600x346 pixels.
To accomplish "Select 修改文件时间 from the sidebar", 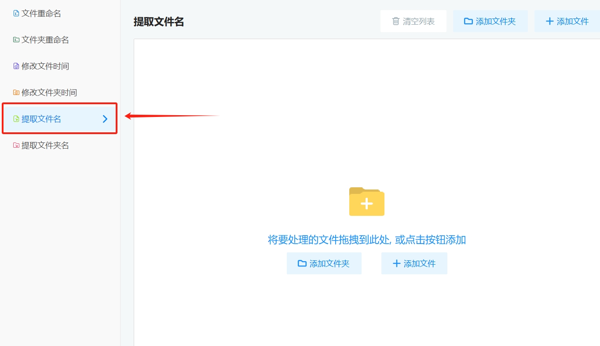I will pos(45,66).
